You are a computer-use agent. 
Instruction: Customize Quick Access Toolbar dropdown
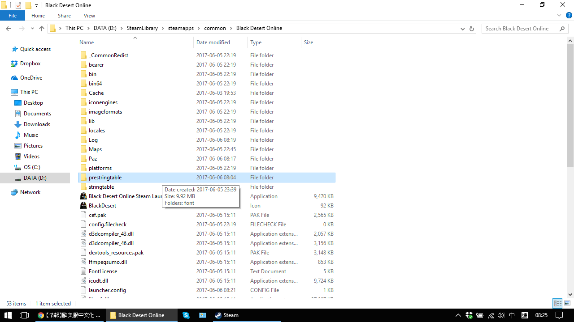(x=36, y=5)
